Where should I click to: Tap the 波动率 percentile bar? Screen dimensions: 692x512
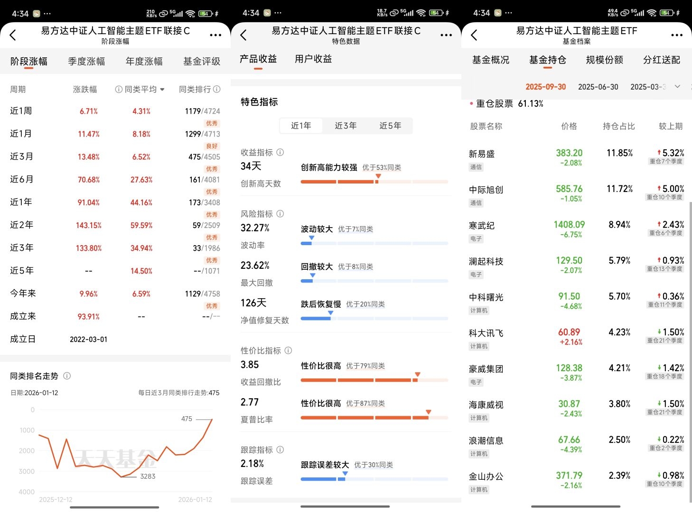[x=374, y=243]
